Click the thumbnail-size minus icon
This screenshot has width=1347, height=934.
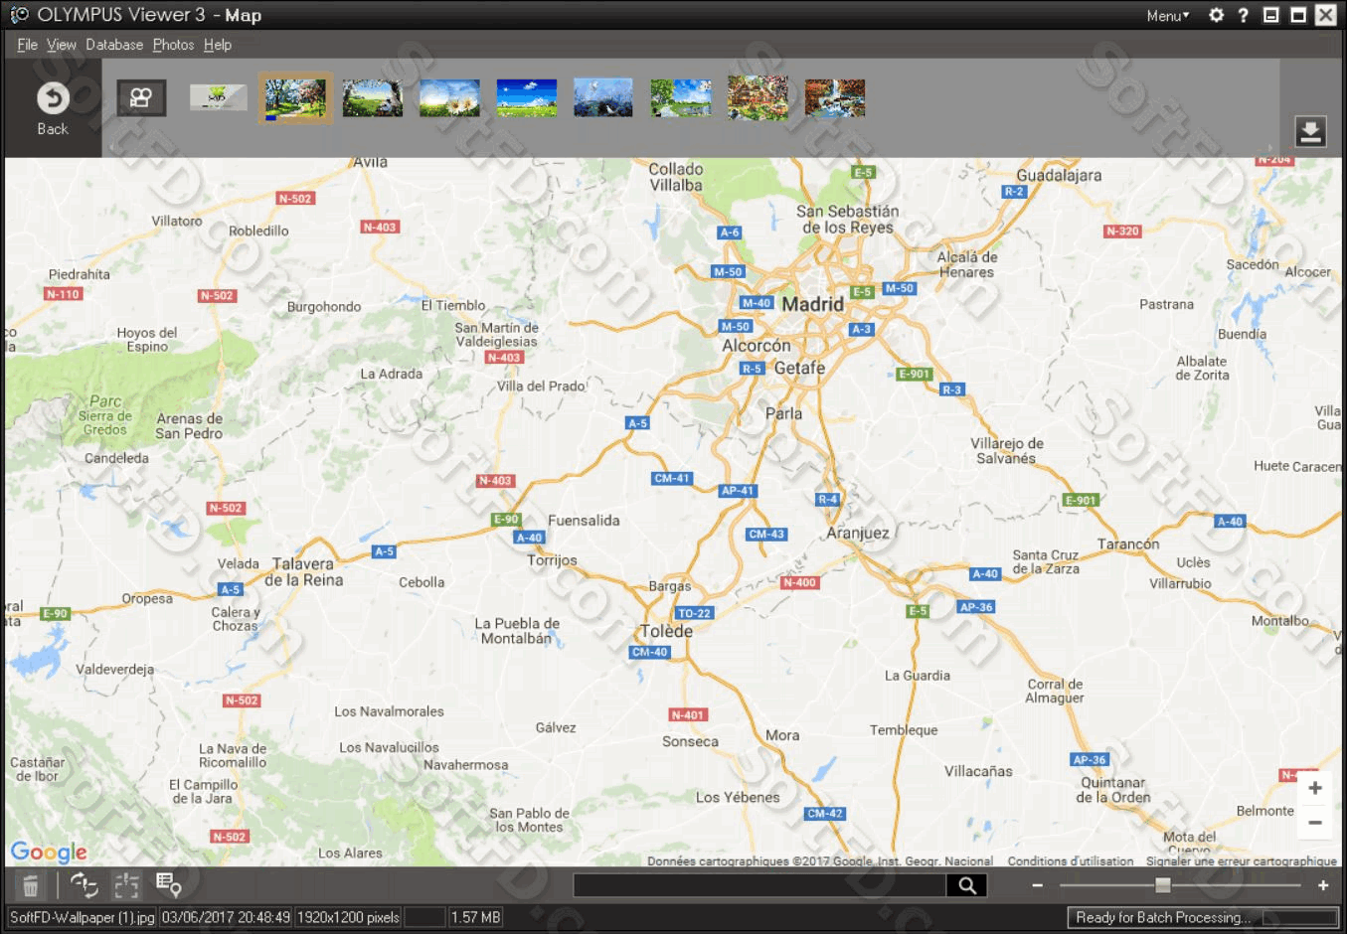pyautogui.click(x=1037, y=885)
